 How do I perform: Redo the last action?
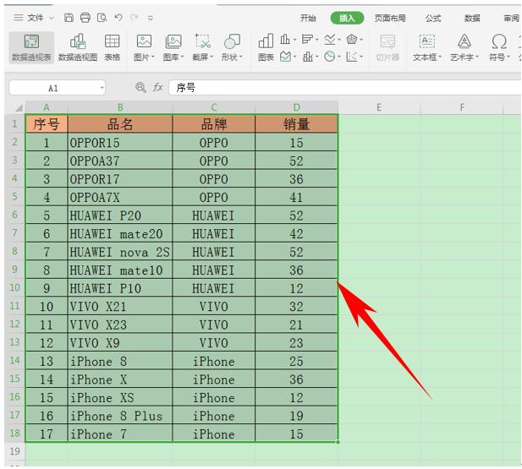tap(135, 17)
